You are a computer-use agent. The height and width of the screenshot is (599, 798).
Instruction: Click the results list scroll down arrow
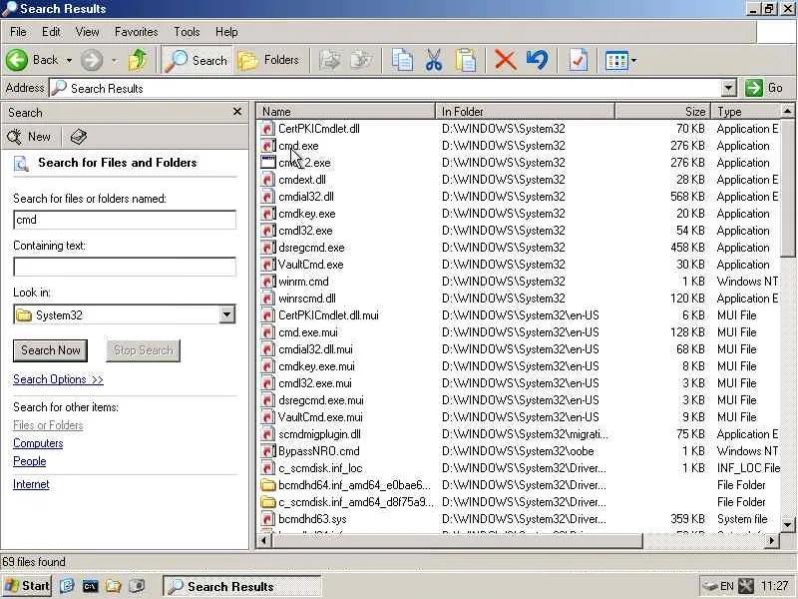point(787,524)
